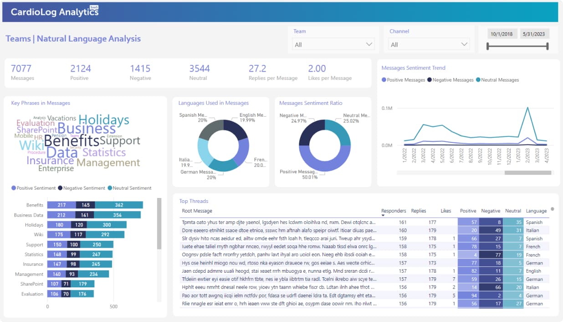
Task: Click the CardioLog Analytics logo in the header
Action: coord(55,12)
